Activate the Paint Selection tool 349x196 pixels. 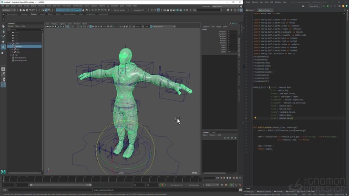(x=3, y=37)
